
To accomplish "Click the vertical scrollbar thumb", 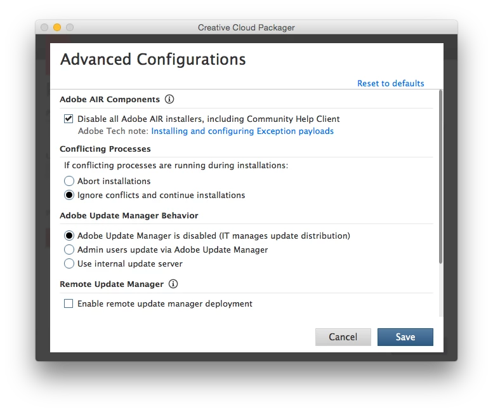I will pyautogui.click(x=440, y=176).
